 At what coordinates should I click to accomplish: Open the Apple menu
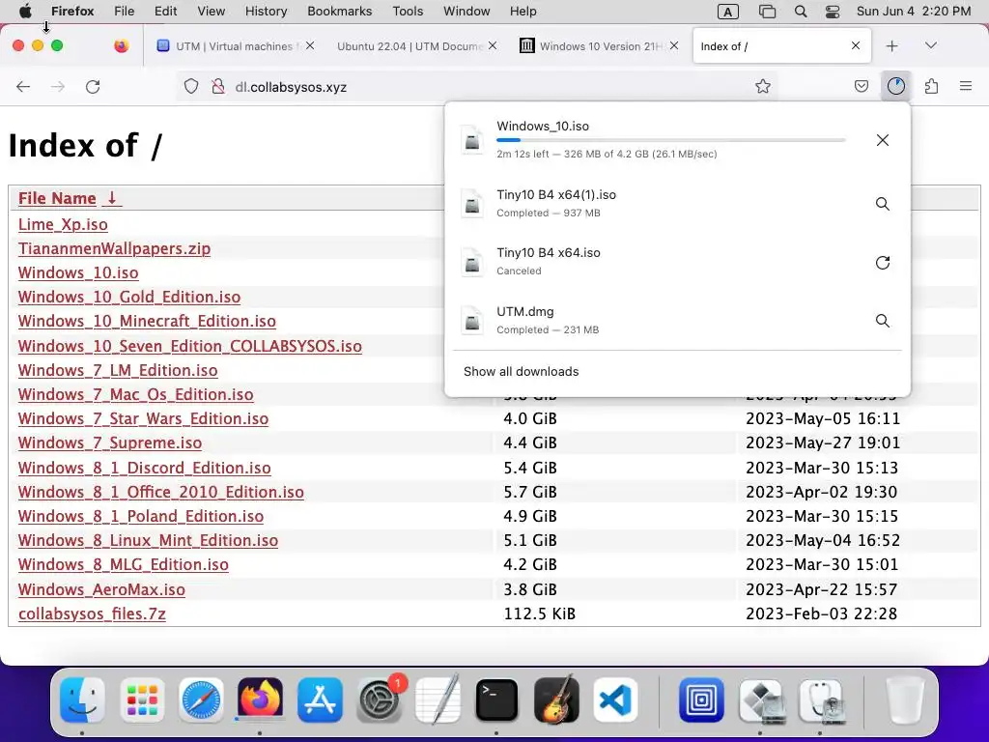tap(25, 12)
